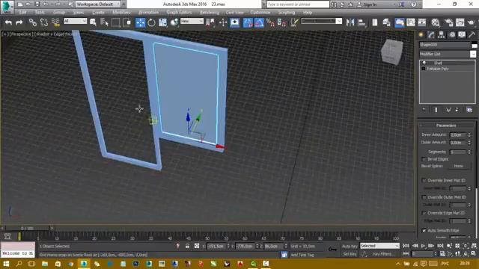Activate the Unlink Selection tool
Viewport: 479px width, 269px height.
click(44, 22)
